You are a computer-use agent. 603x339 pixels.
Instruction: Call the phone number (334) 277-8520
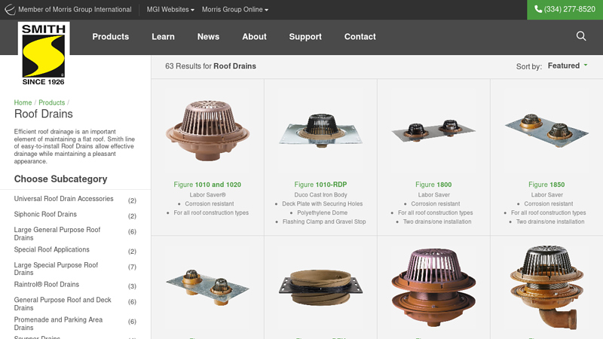pos(565,9)
